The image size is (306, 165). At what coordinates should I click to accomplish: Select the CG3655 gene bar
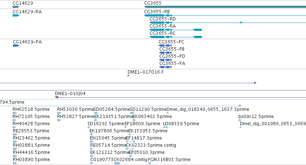pos(225,7)
